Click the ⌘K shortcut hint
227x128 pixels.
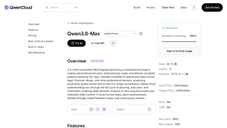[76, 7]
